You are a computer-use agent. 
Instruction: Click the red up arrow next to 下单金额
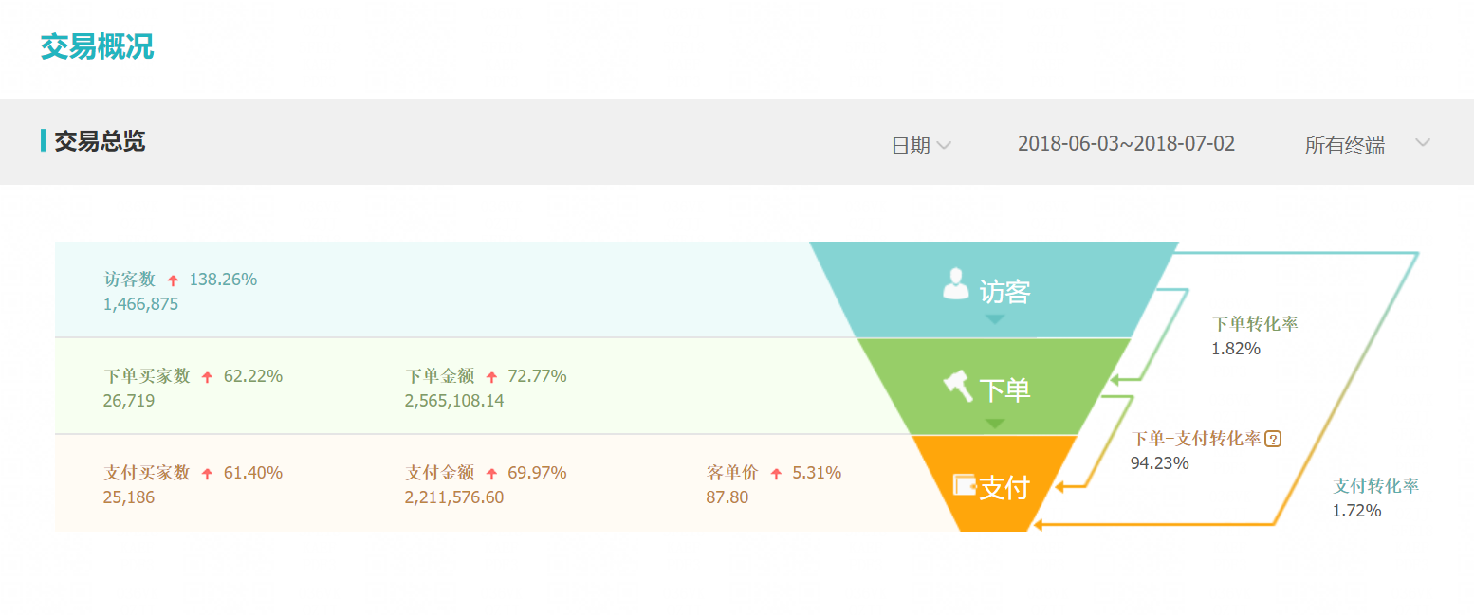point(491,377)
